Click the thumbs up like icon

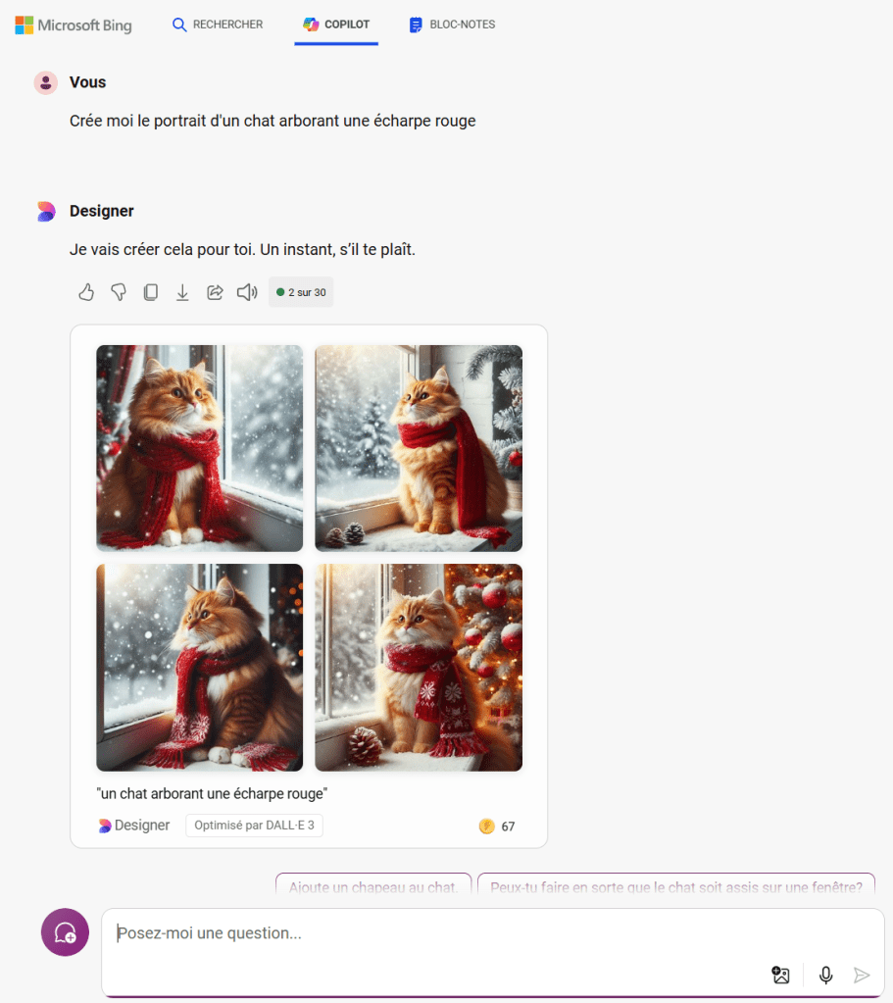(86, 292)
